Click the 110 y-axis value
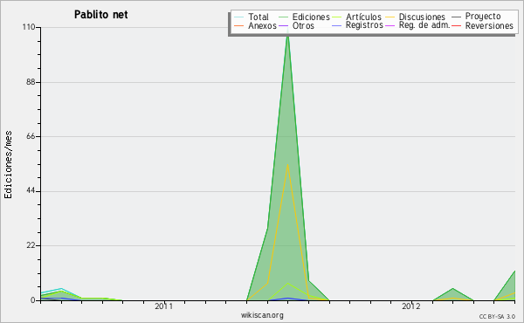The height and width of the screenshot is (323, 524). (29, 27)
